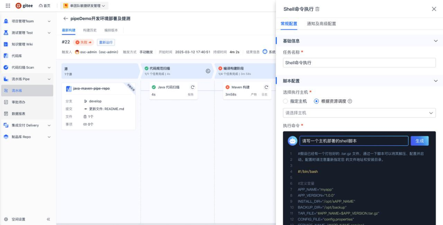Collapse sidebar using double-chevron icon
The width and height of the screenshot is (443, 225).
48,219
